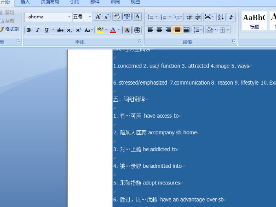This screenshot has height=207, width=276.
Task: Click the line 'accompany sb home'
Action: [x=172, y=132]
